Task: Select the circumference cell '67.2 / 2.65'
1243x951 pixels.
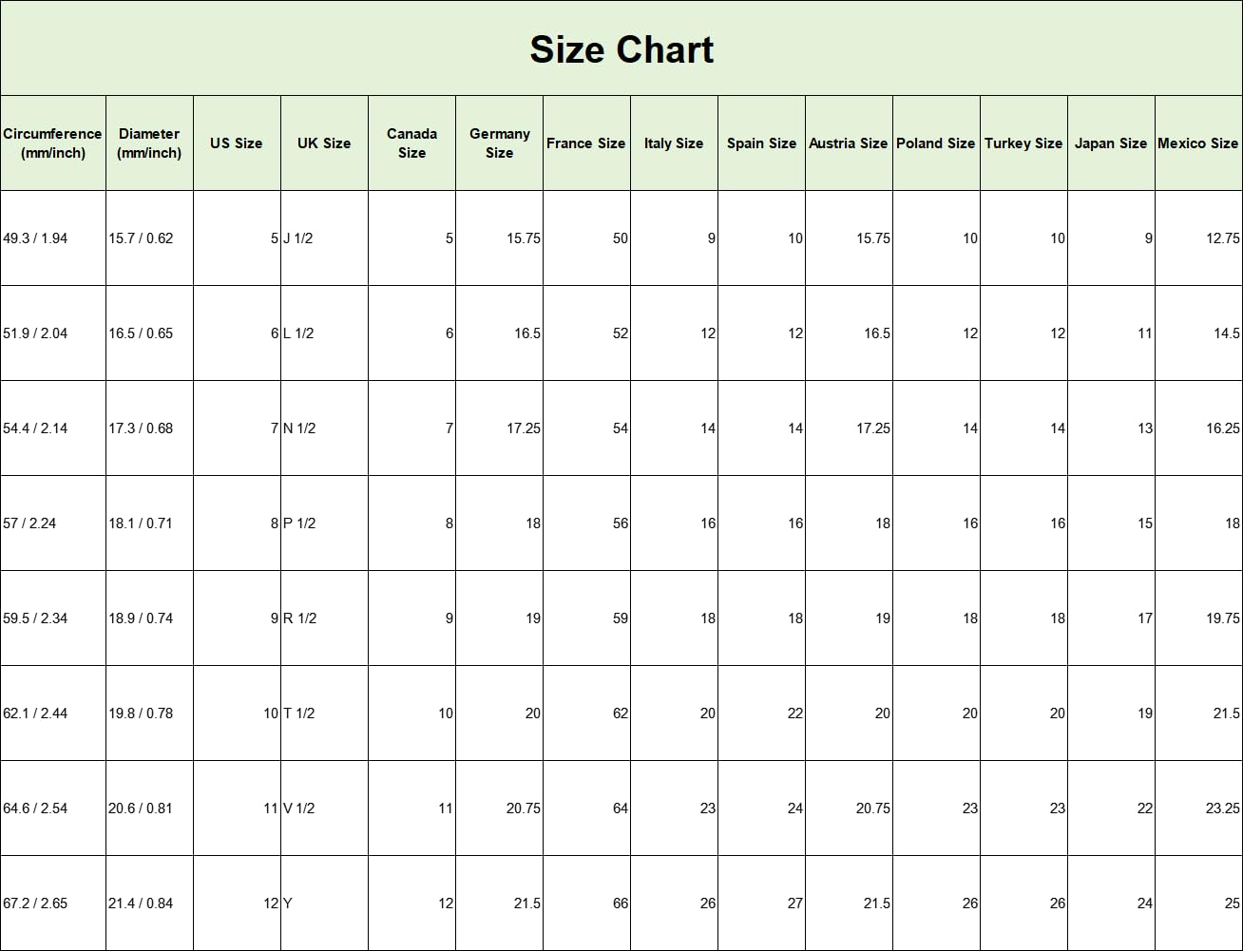Action: (x=53, y=903)
